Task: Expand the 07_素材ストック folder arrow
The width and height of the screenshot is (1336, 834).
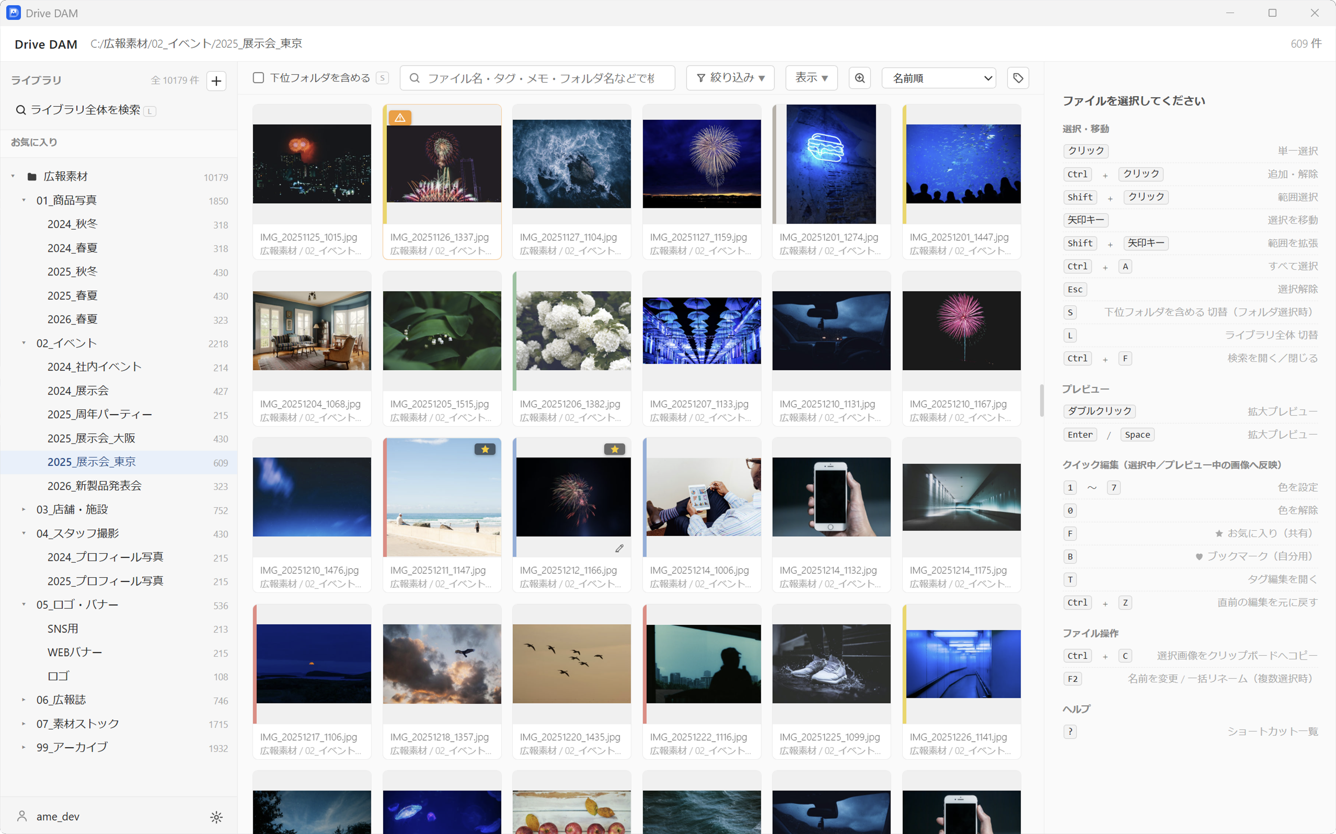Action: [x=24, y=724]
